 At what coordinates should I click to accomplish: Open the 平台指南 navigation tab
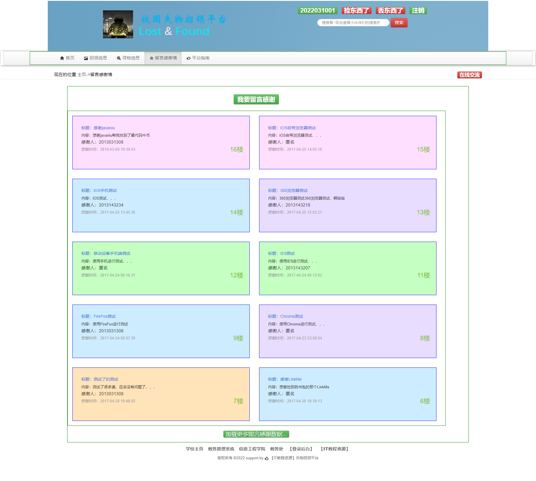(x=198, y=58)
